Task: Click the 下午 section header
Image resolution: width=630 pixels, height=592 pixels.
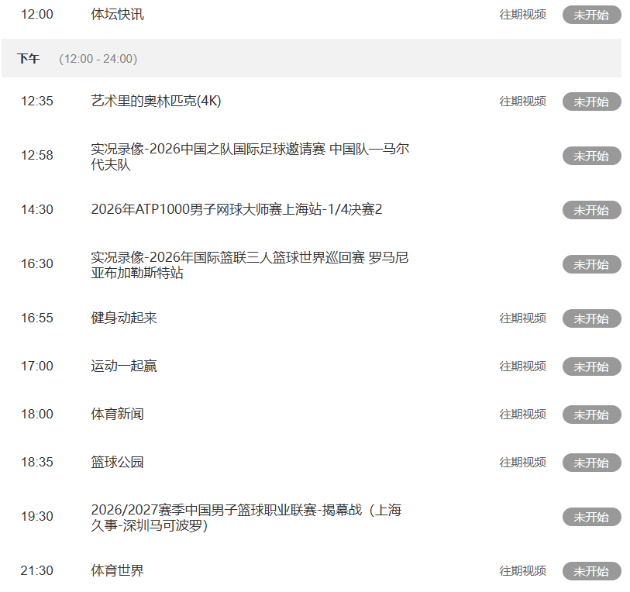Action: (28, 59)
